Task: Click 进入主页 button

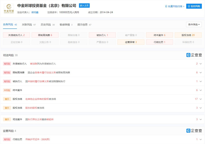Action: (84, 6)
